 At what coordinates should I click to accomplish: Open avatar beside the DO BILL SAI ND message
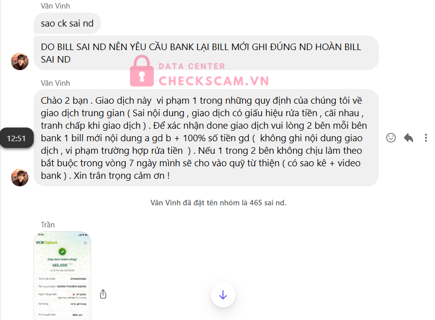click(x=20, y=61)
